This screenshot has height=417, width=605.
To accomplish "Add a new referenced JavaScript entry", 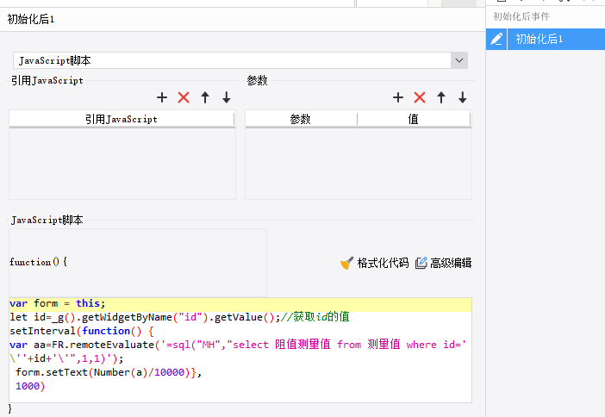I will (162, 98).
